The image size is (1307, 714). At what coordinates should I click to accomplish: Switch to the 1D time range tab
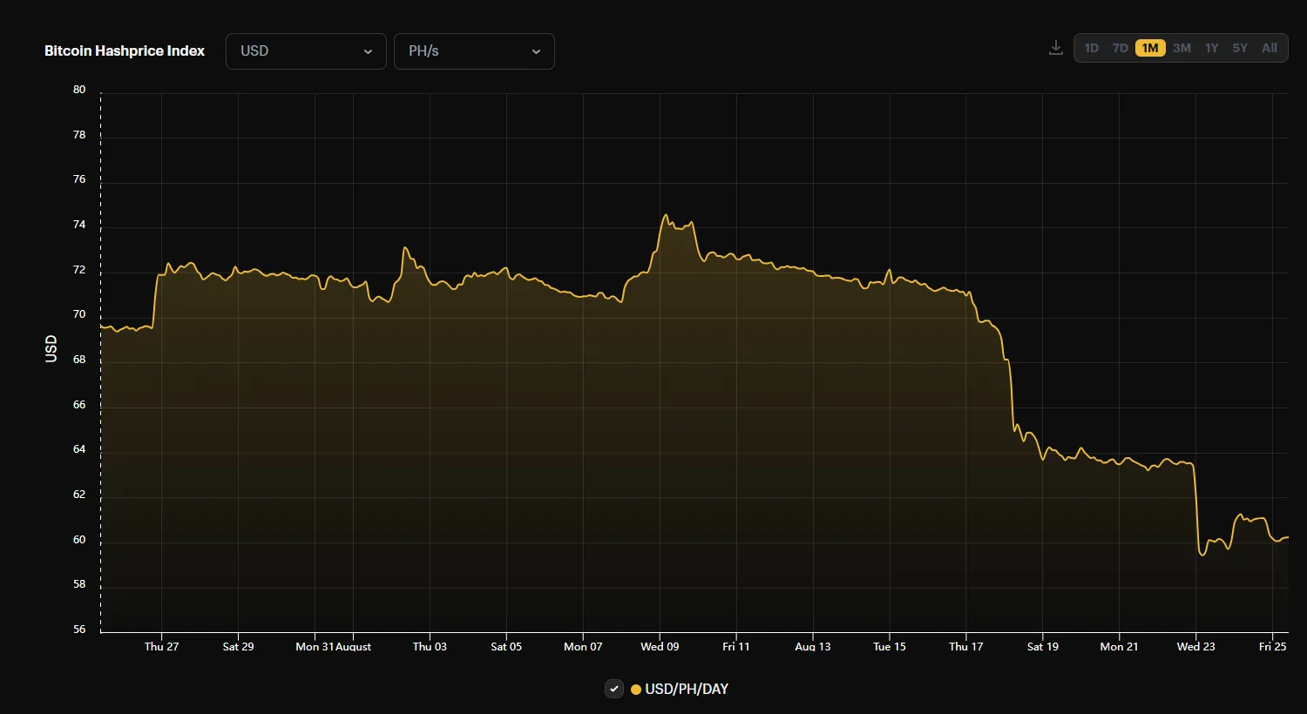point(1091,48)
